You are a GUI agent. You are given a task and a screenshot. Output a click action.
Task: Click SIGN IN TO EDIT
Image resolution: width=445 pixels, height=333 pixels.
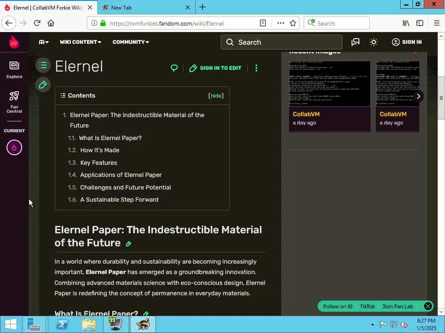click(216, 68)
